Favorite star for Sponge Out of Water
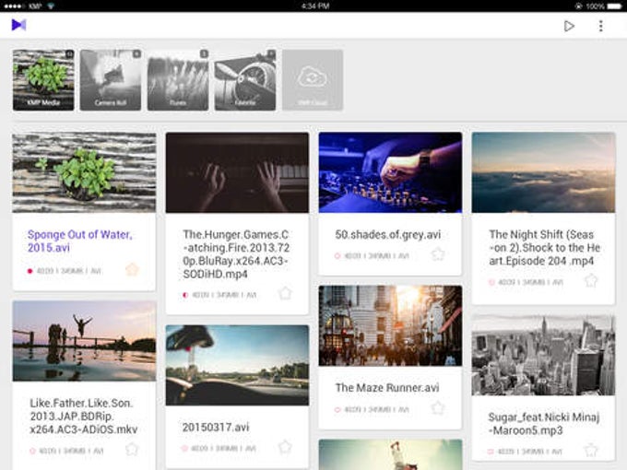The image size is (627, 470). click(x=132, y=270)
